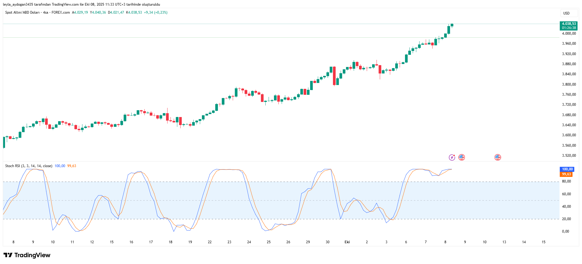Image resolution: width=582 pixels, height=264 pixels.
Task: Click the orange 99,63 Stoch RSI axis label
Action: coord(566,174)
